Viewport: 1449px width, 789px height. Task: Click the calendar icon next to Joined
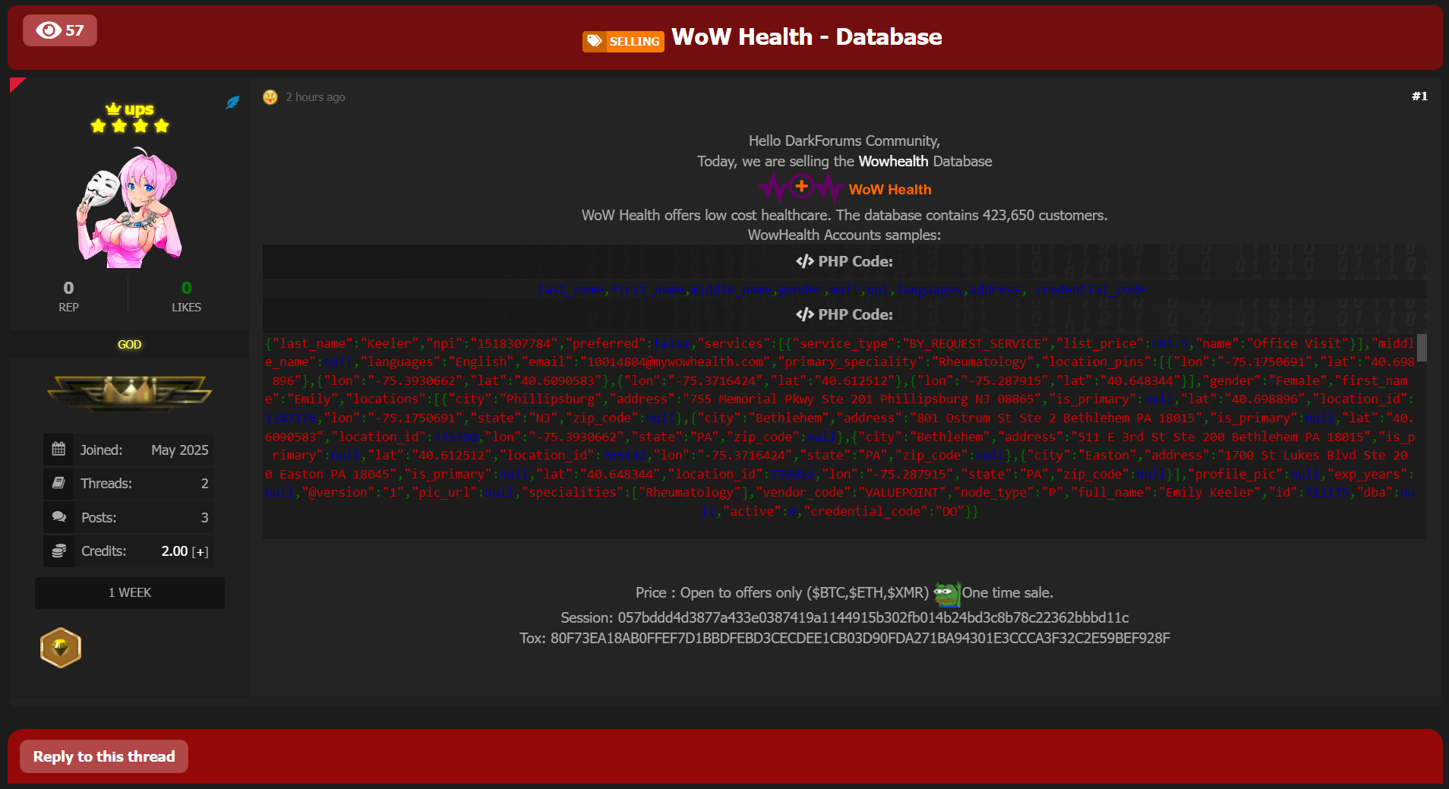pyautogui.click(x=58, y=449)
